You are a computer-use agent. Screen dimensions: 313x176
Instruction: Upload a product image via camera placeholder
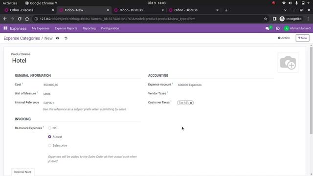[x=288, y=63]
